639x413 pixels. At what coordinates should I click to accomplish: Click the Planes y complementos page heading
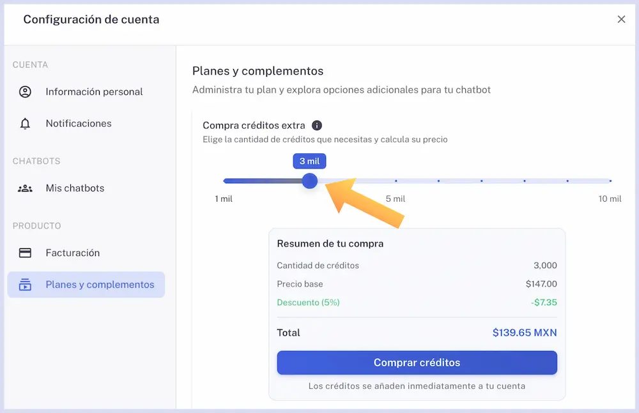(x=258, y=71)
